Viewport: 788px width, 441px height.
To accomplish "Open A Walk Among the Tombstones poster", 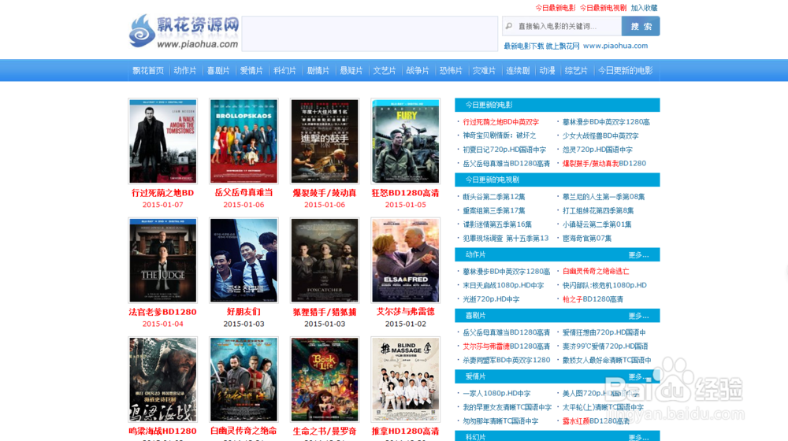I will tap(163, 141).
